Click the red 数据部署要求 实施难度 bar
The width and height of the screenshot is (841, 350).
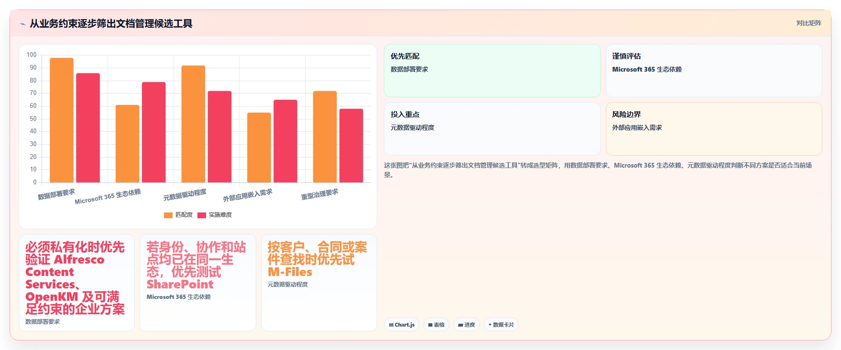88,128
